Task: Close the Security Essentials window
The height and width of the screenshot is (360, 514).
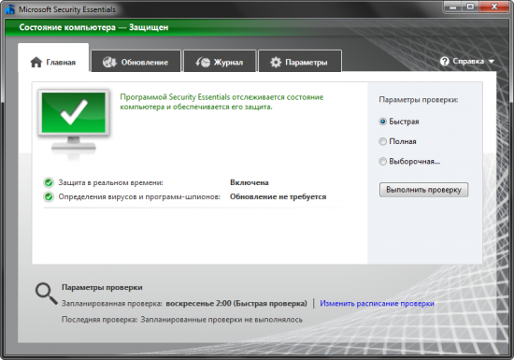Action: [x=494, y=7]
